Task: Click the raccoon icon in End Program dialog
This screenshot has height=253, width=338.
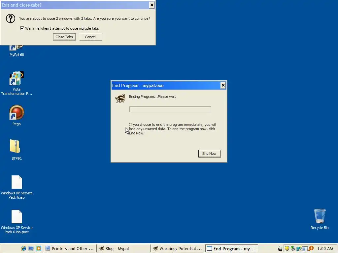Action: click(120, 98)
